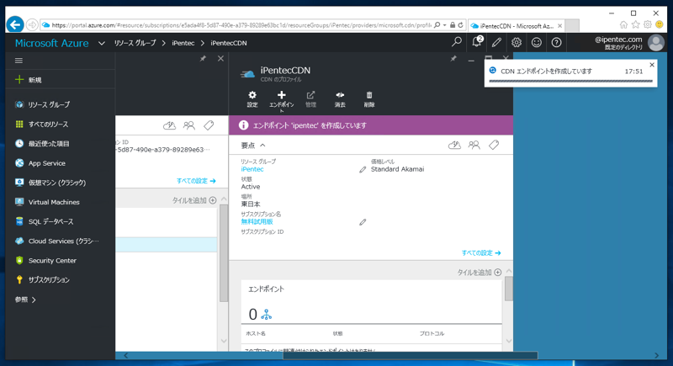Refresh the page with reload icon
This screenshot has width=673, height=366.
(x=460, y=25)
